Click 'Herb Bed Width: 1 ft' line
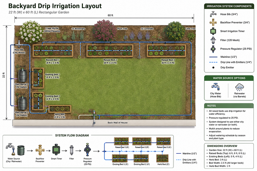The image size is (257, 171). (x=219, y=166)
